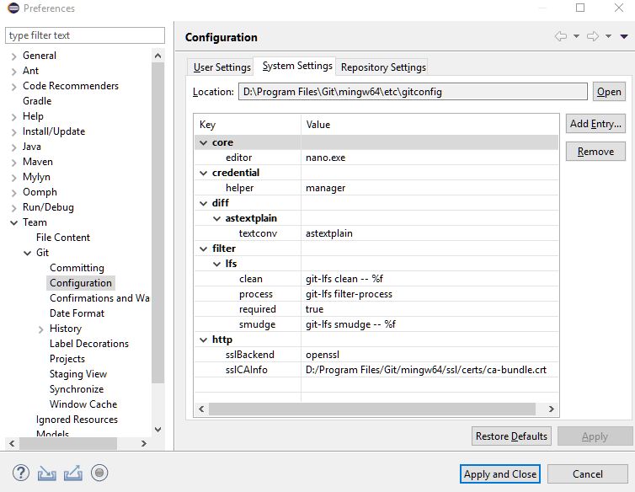635x492 pixels.
Task: Open the forward history dropdown arrow
Action: 608,36
